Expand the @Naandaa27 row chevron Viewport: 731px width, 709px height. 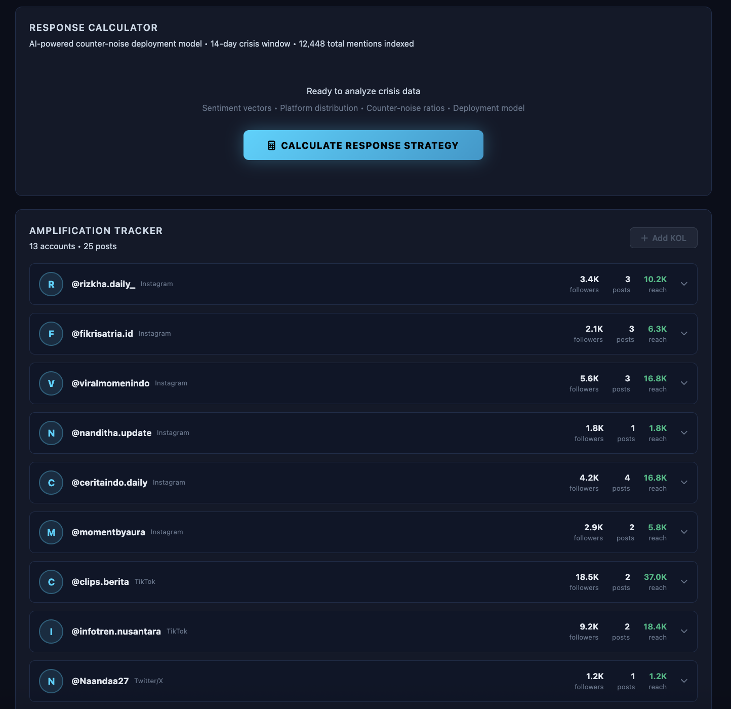[684, 681]
